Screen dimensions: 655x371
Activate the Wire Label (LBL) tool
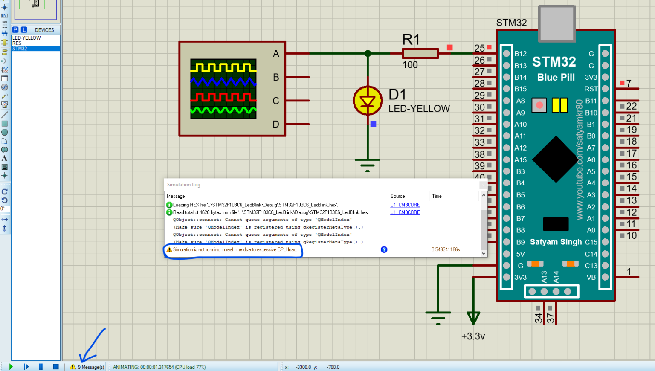click(4, 16)
